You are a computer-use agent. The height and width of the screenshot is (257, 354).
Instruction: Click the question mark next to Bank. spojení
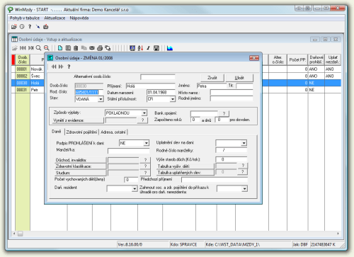224,113
